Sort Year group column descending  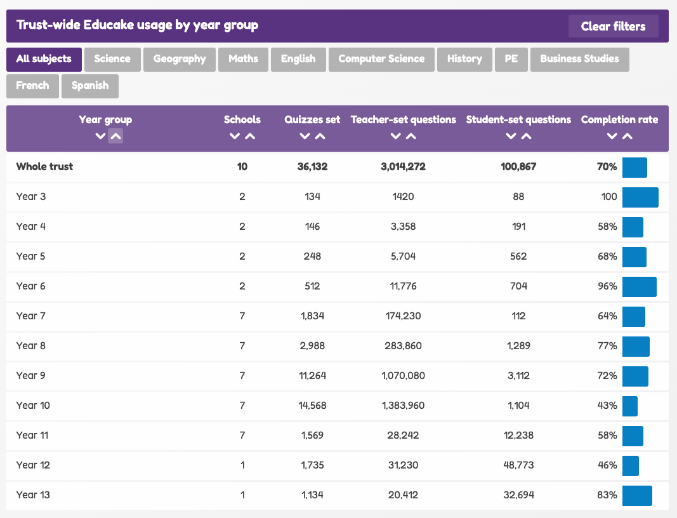coord(100,136)
